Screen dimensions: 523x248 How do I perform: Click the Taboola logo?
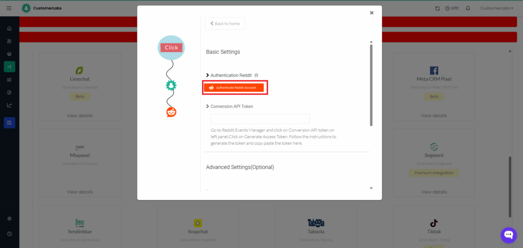(x=316, y=223)
